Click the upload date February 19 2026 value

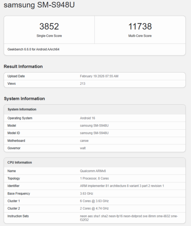coord(99,76)
